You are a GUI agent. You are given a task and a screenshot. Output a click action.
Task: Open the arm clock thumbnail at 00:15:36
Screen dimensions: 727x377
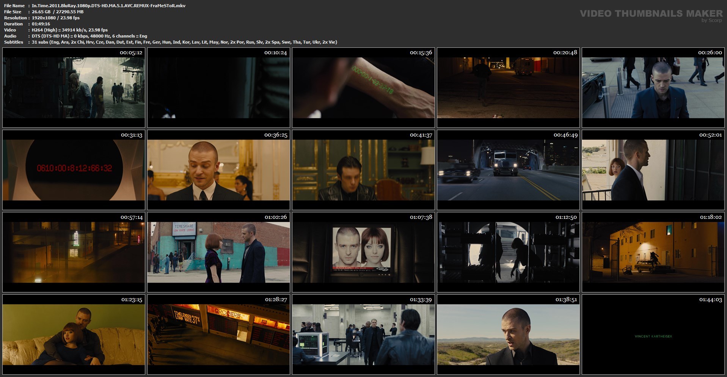click(x=363, y=88)
